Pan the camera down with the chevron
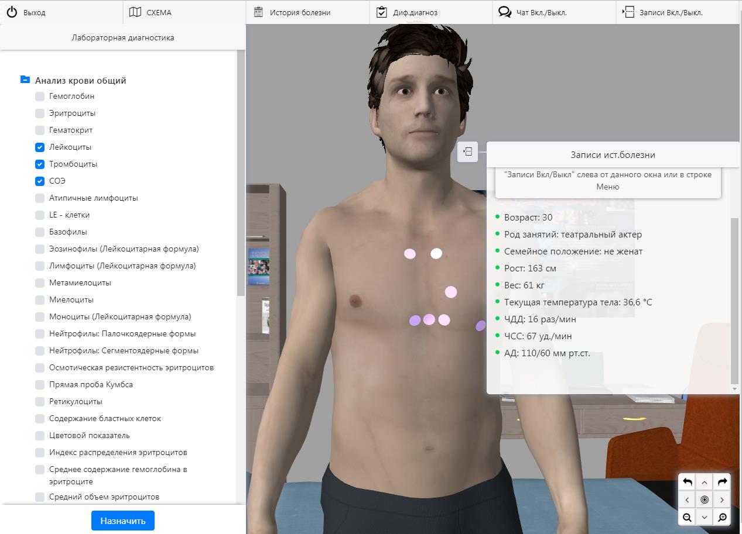 click(x=705, y=517)
